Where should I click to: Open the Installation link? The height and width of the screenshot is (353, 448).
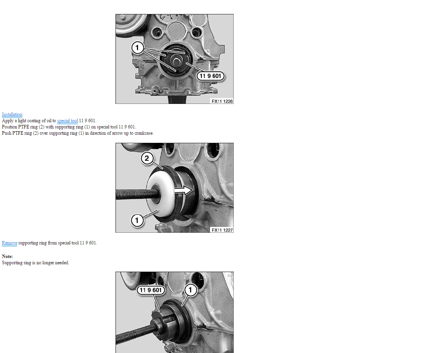(12, 114)
